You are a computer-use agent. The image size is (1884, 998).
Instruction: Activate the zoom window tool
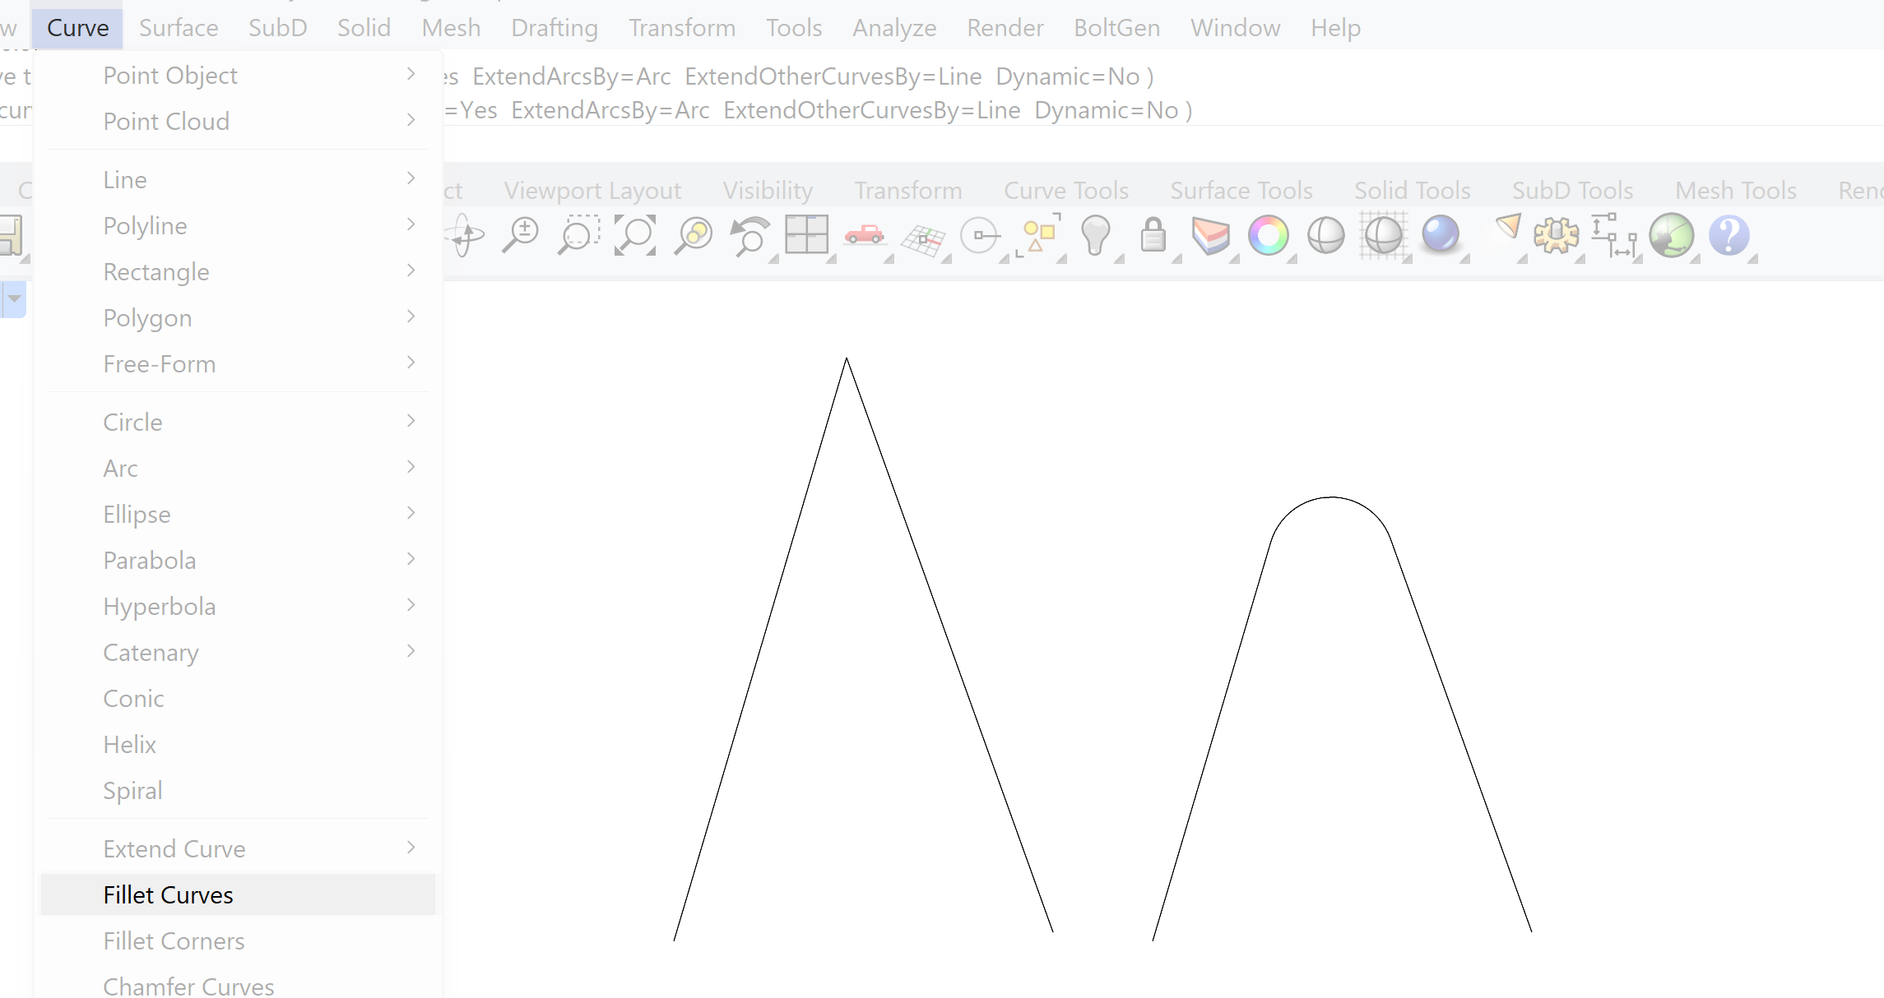576,238
